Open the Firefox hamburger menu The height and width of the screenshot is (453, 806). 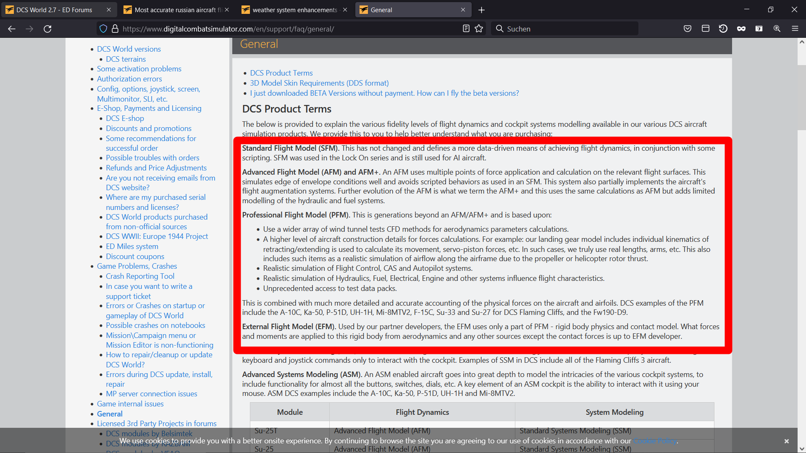click(795, 29)
